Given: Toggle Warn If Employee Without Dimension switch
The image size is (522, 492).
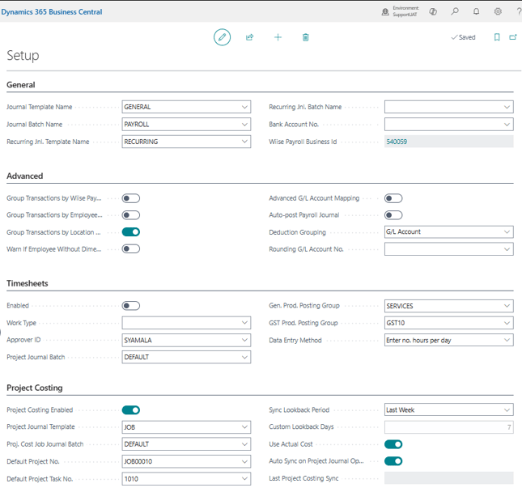Looking at the screenshot, I should (131, 248).
